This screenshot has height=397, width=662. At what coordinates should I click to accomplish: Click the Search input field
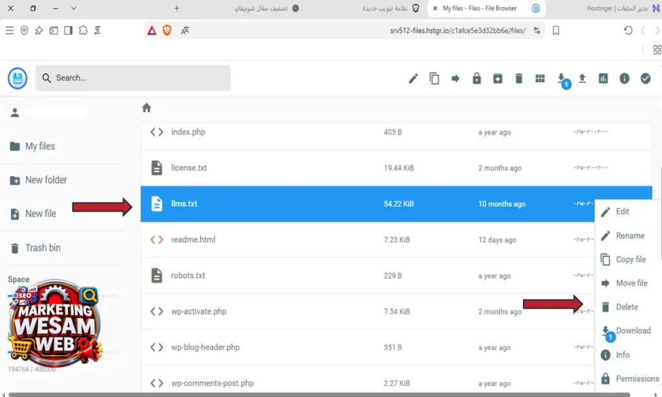pyautogui.click(x=133, y=78)
